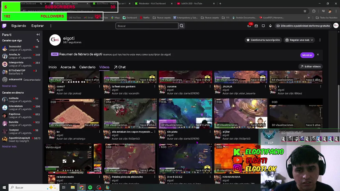Expand hidden bookmarks chevron
This screenshot has width=340, height=191.
point(309,18)
